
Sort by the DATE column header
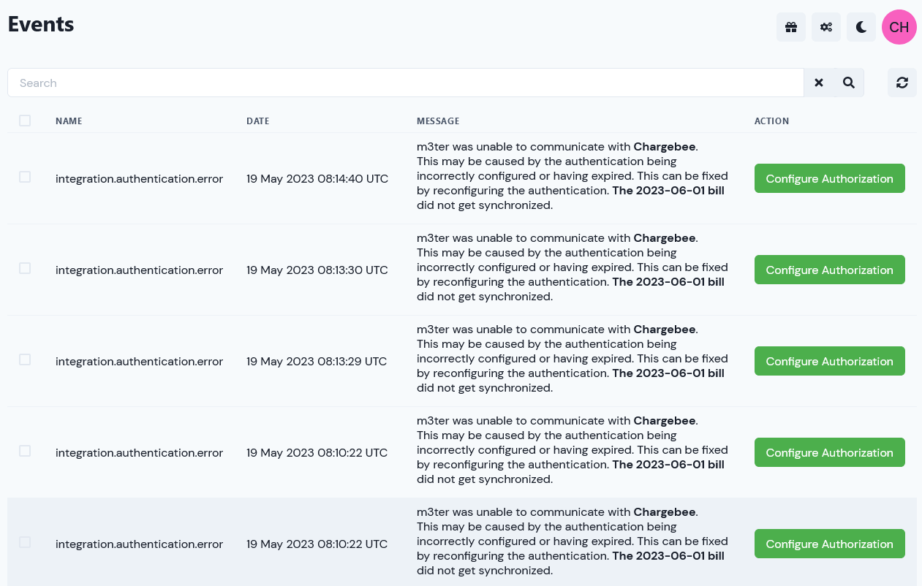258,121
